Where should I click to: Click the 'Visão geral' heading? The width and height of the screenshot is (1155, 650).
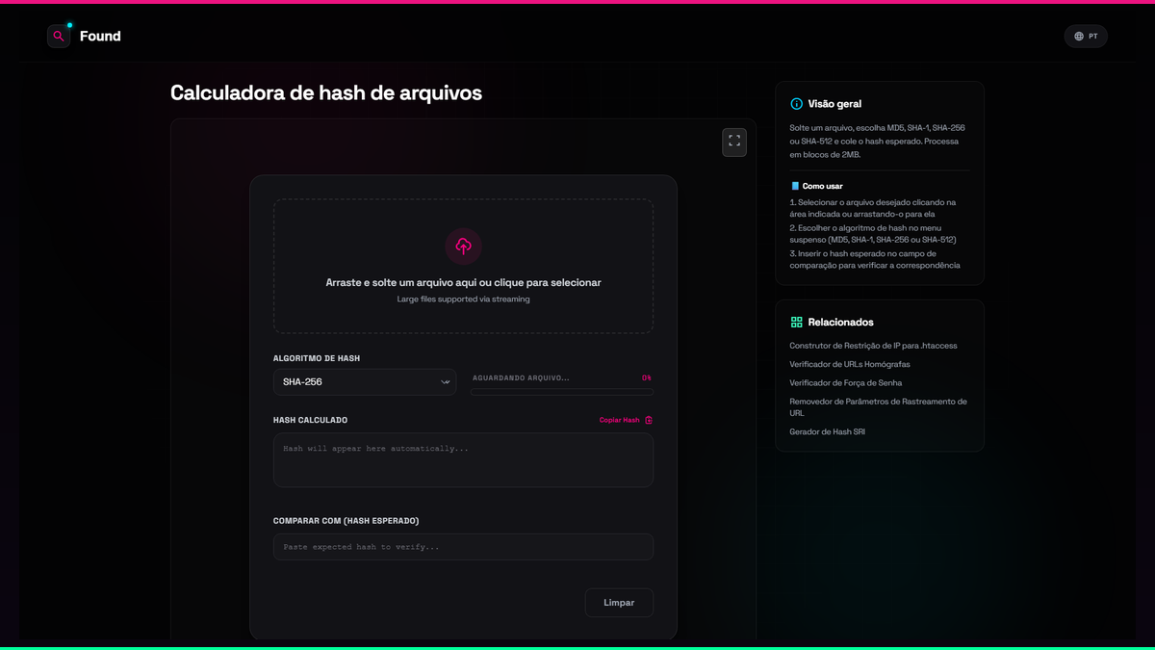834,104
